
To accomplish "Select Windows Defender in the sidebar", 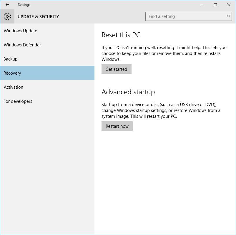I will tap(47, 45).
